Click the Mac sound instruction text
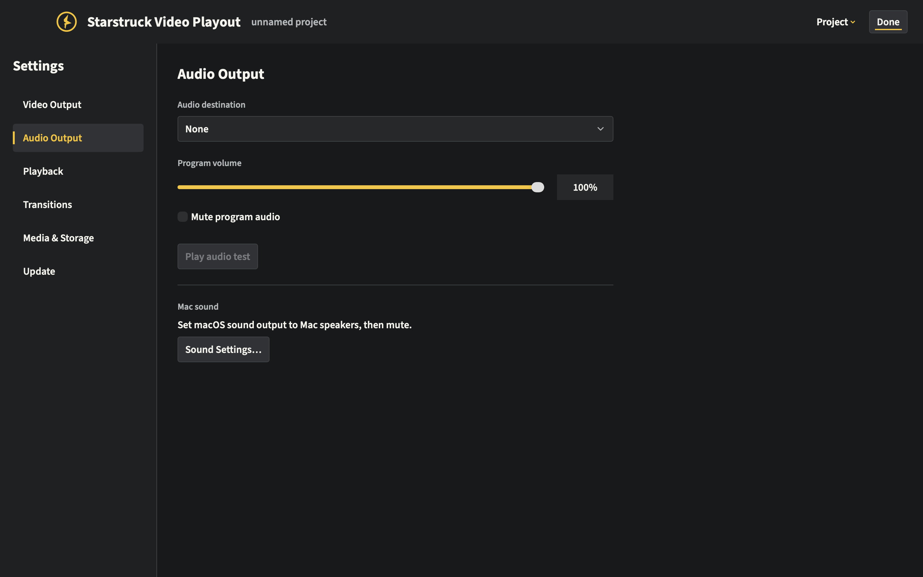Viewport: 923px width, 577px height. pos(295,325)
